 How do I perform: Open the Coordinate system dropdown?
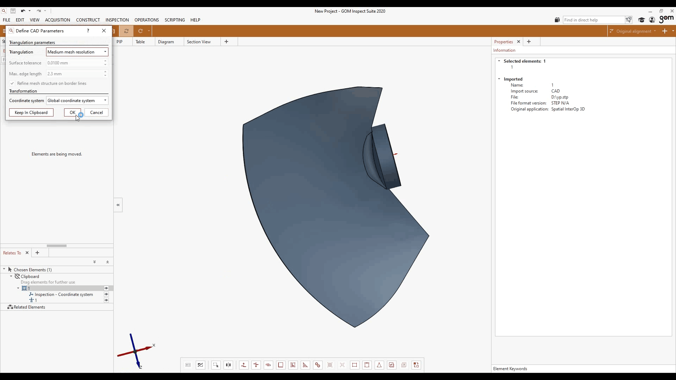coord(77,101)
